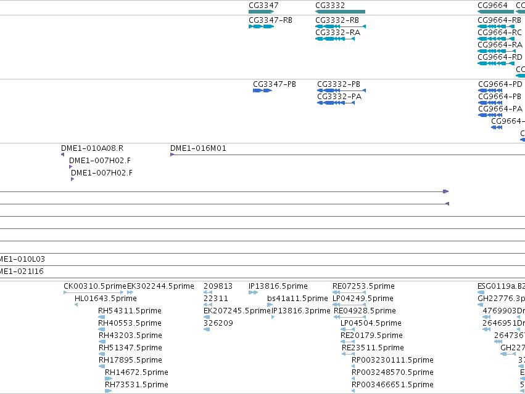The height and width of the screenshot is (394, 525).
Task: Select the RH40553.5prime EST
Action: [x=101, y=329]
